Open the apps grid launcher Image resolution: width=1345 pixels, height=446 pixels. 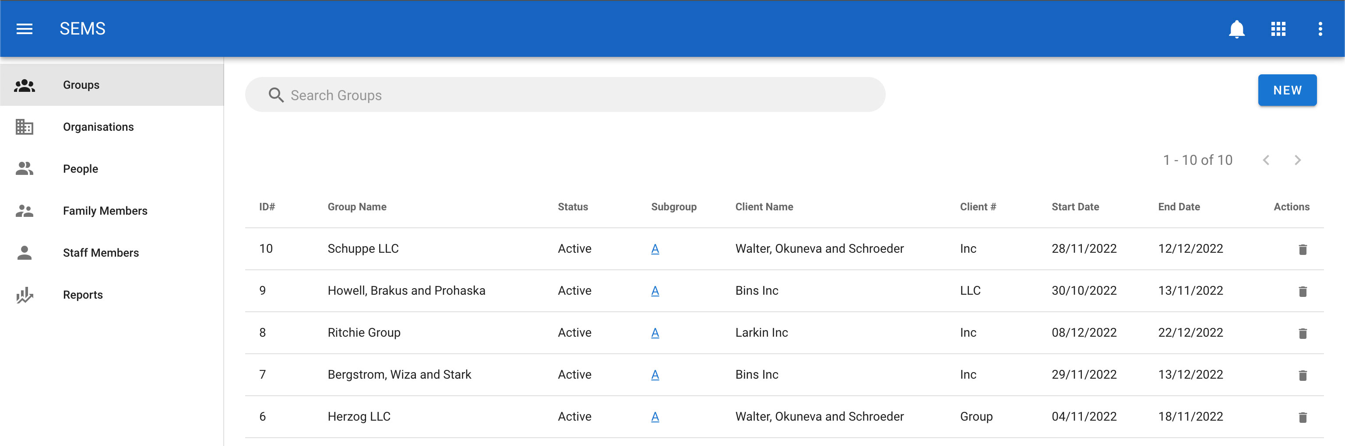point(1278,29)
